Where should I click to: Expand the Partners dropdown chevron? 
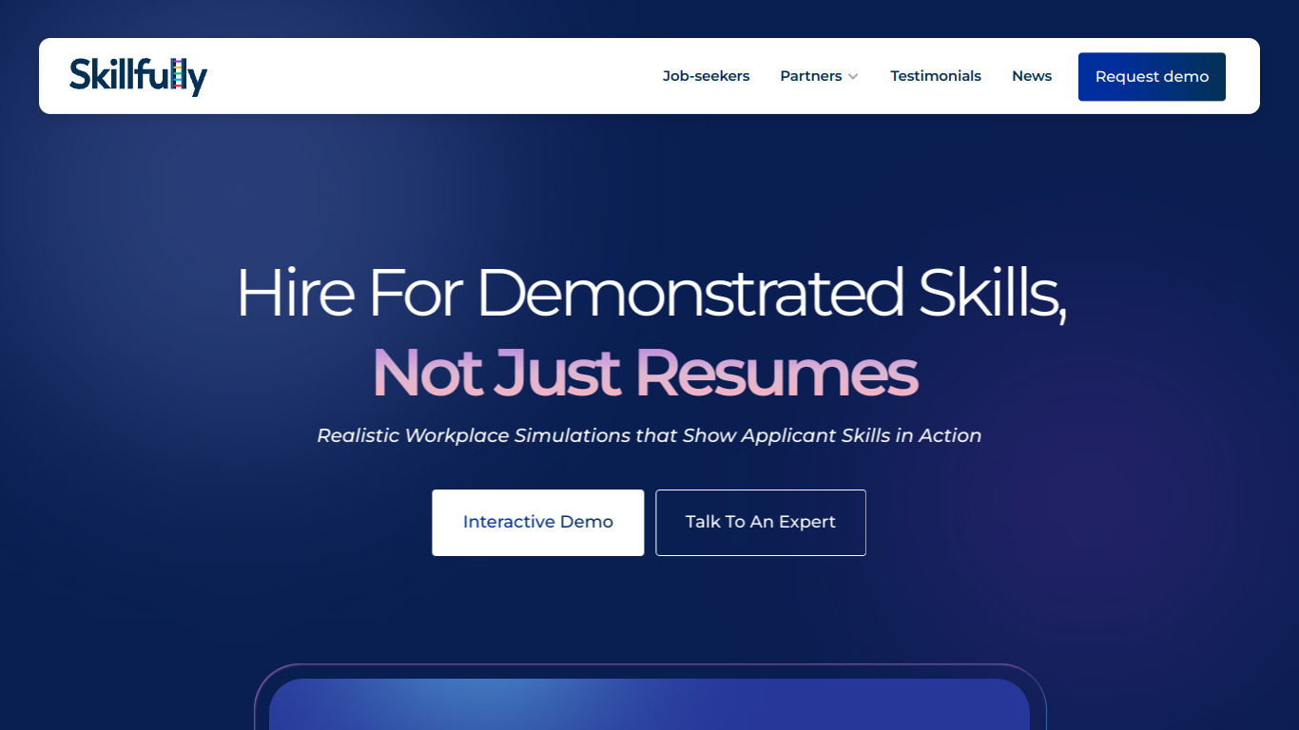point(853,77)
